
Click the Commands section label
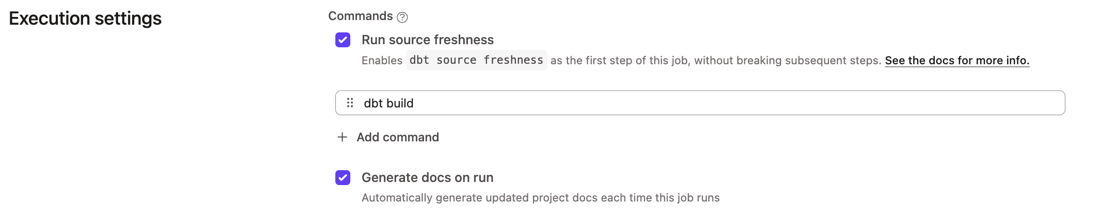360,16
